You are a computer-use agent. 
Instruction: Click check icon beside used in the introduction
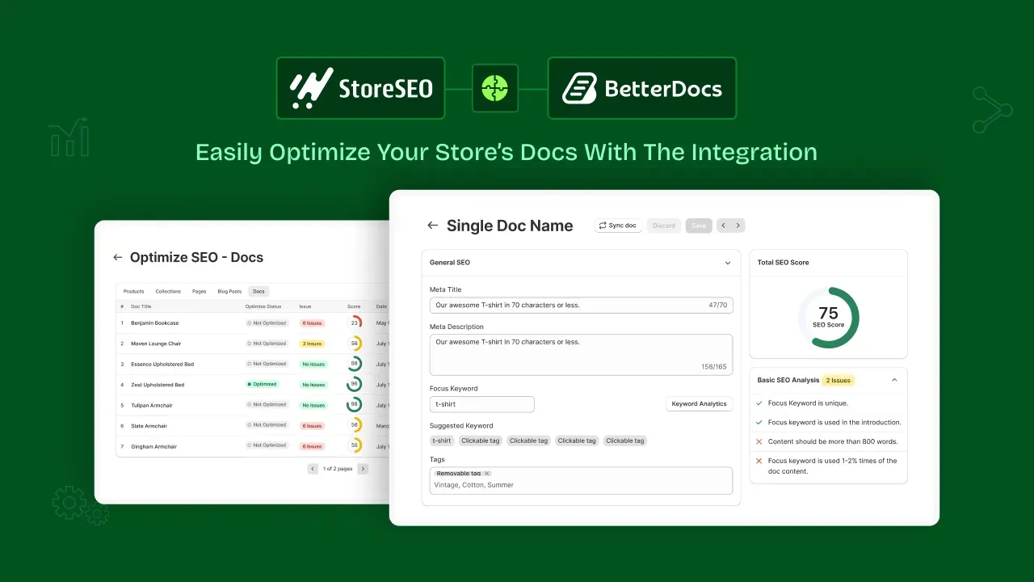coord(759,422)
